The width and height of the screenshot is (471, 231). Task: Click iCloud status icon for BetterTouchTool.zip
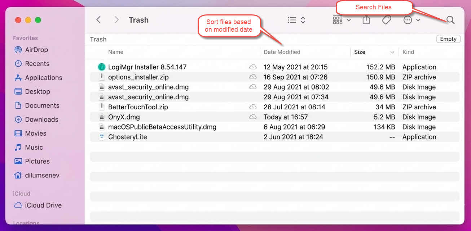(x=253, y=107)
